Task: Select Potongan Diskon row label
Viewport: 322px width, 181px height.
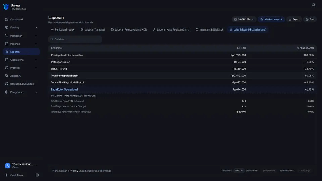Action: [61, 62]
